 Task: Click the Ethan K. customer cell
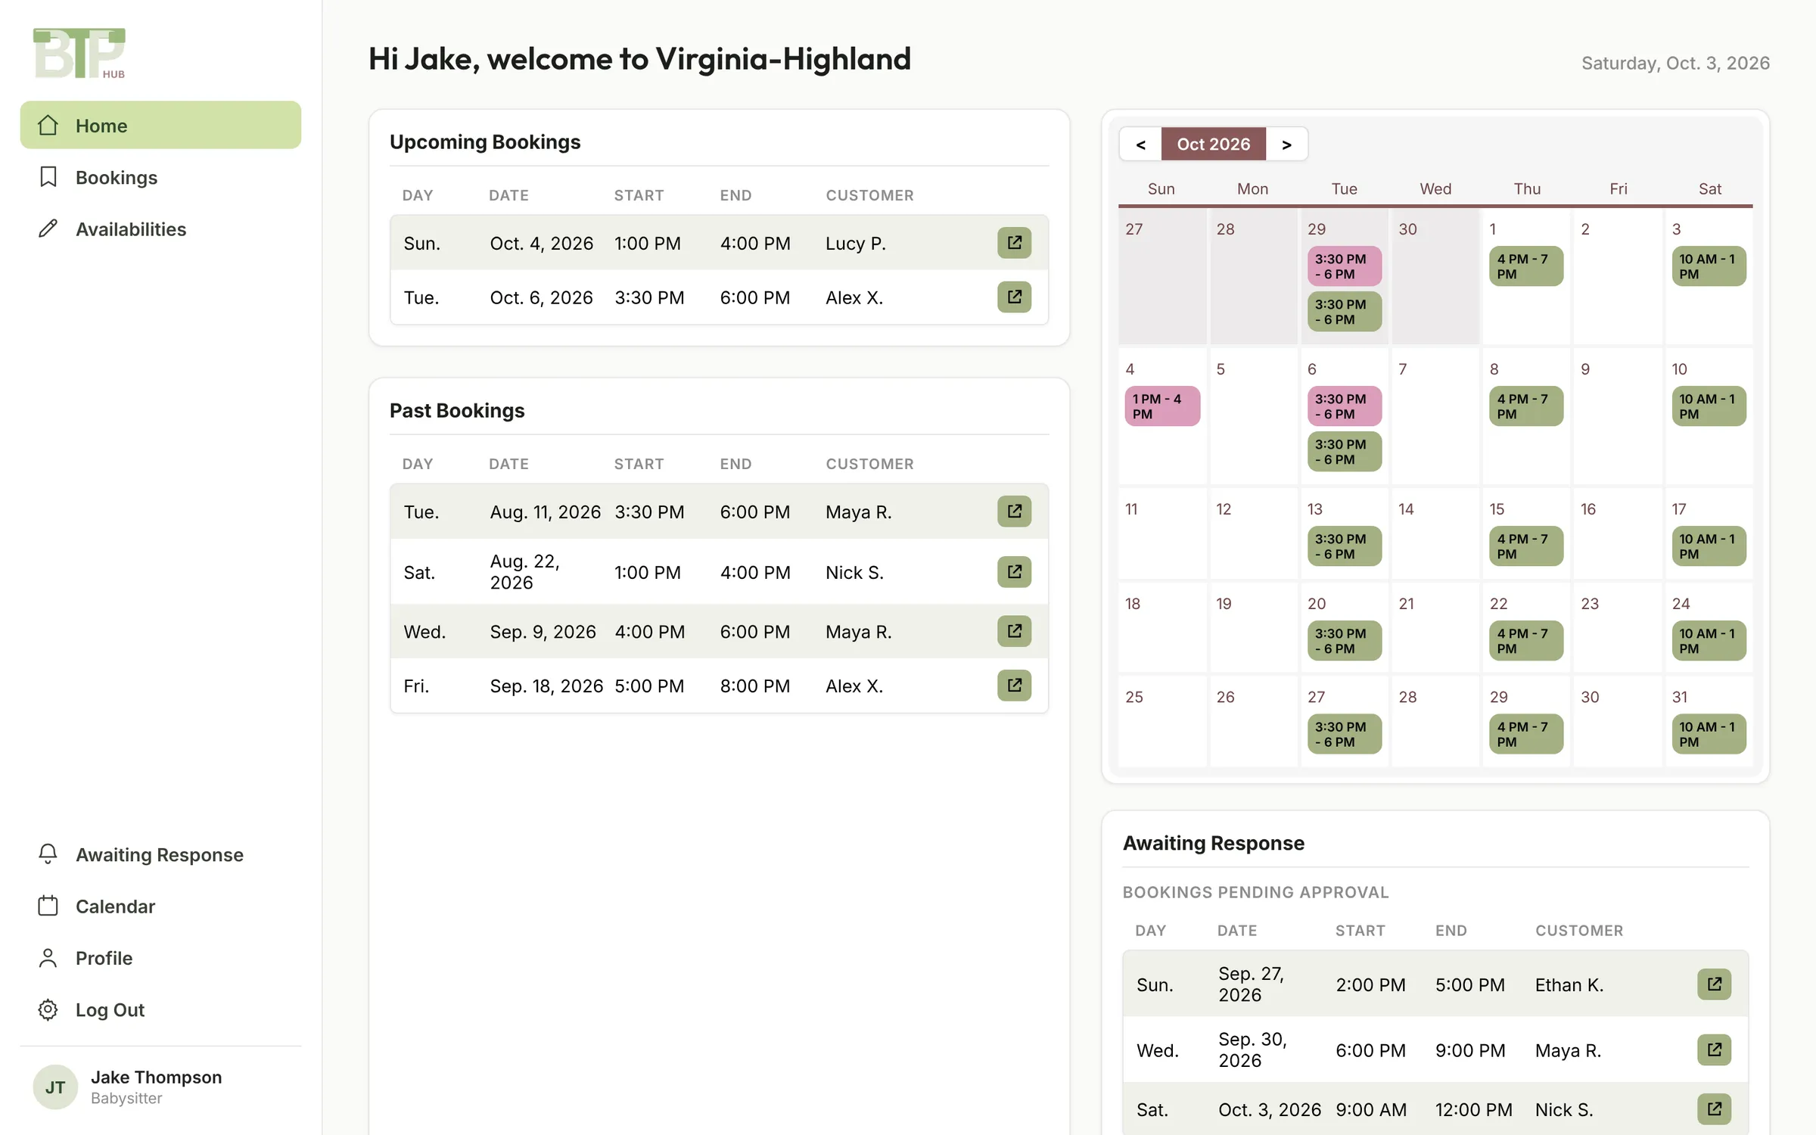(1569, 984)
